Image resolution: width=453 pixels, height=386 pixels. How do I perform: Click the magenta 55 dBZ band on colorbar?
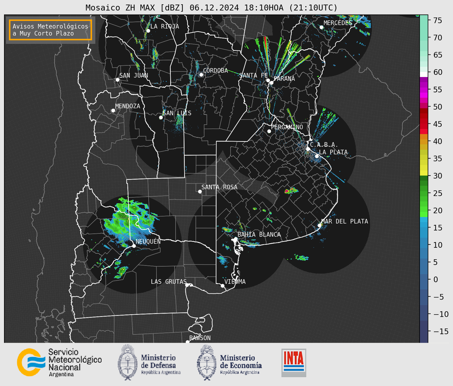pos(424,90)
